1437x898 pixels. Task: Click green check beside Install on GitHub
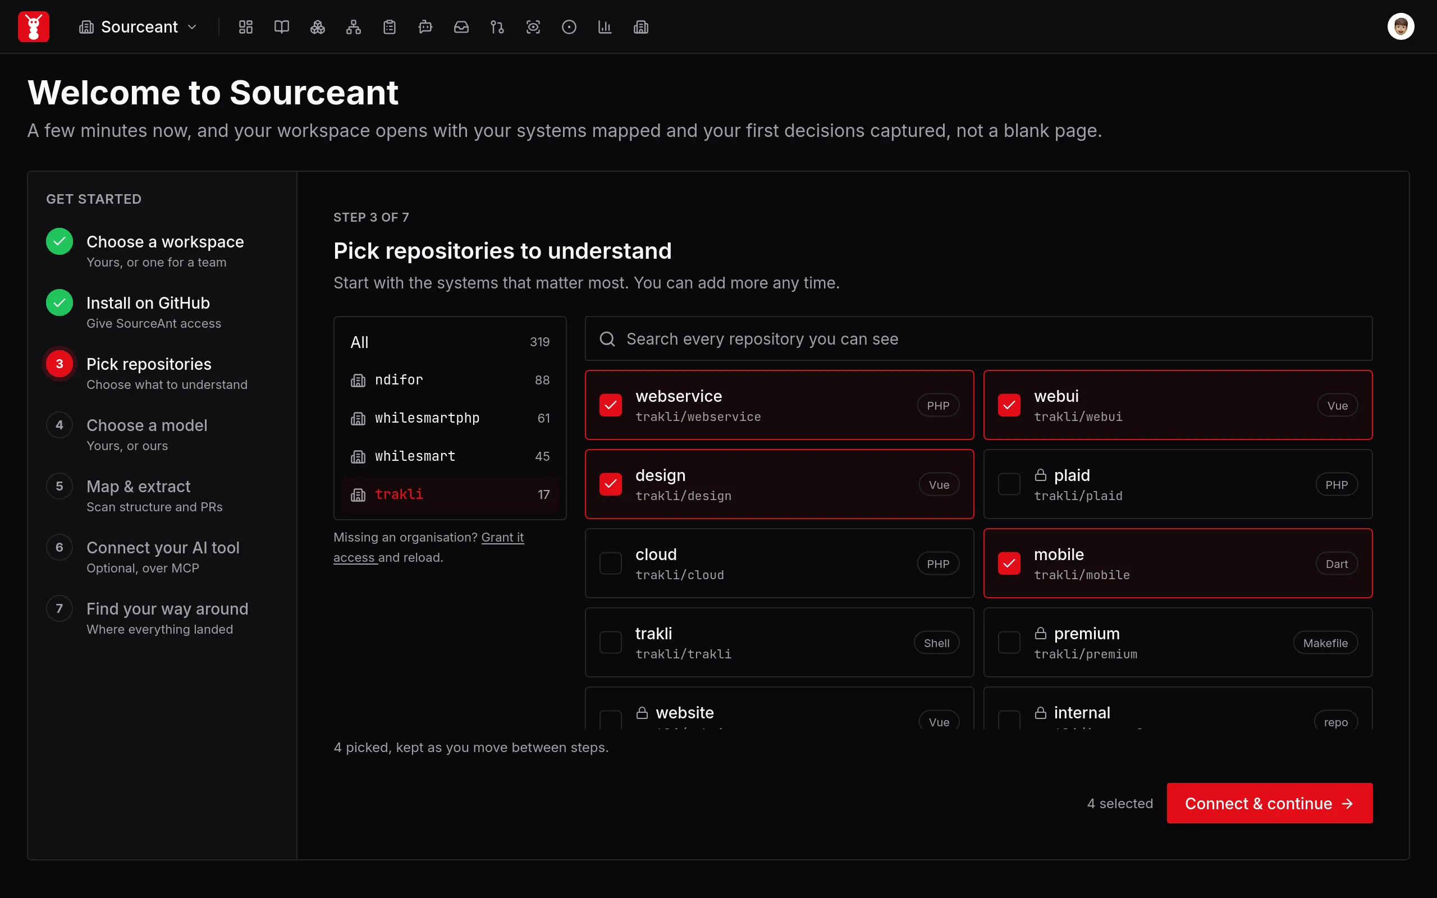[60, 303]
